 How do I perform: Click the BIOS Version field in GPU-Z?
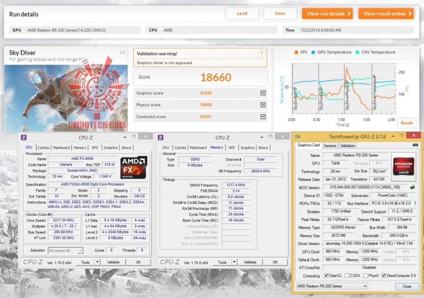(365, 187)
